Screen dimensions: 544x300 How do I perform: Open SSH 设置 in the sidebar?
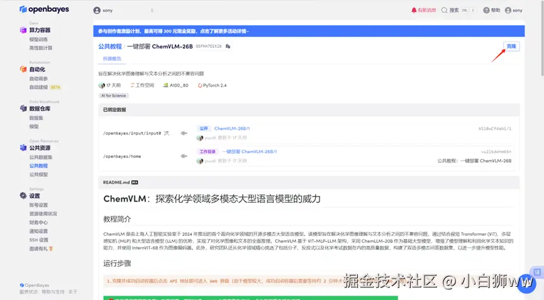pos(39,240)
